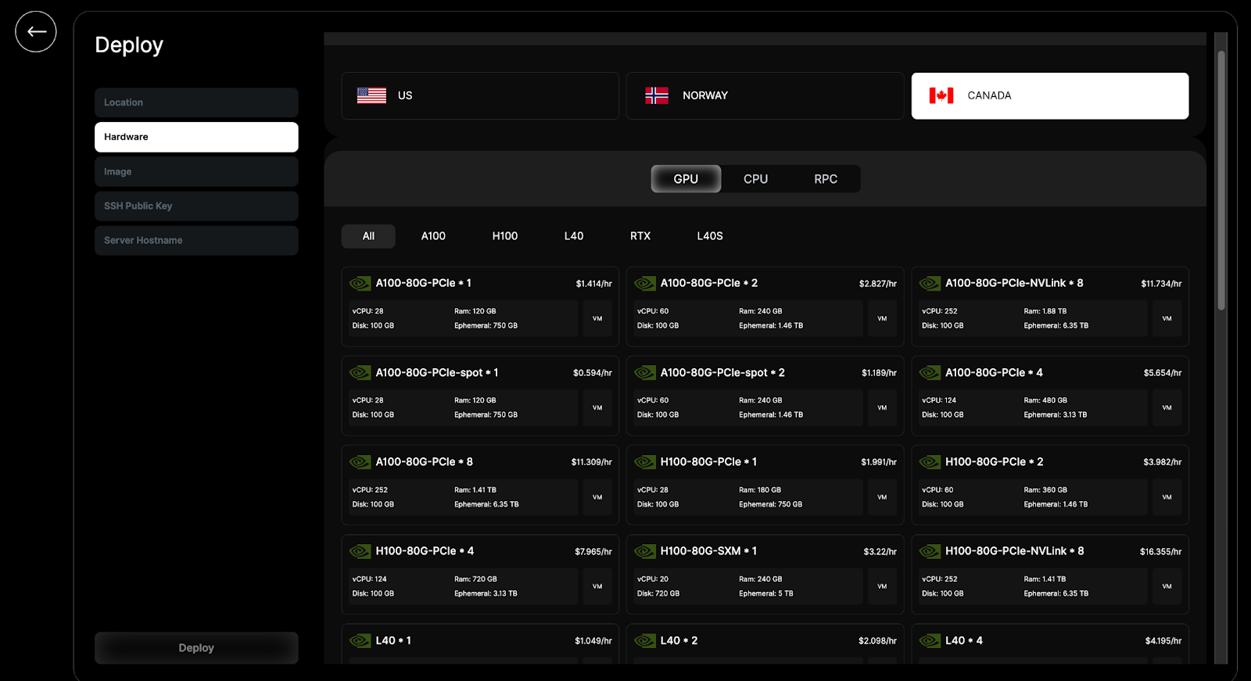Select the A100-80G-PCIe * 4 title
This screenshot has width=1251, height=681.
[994, 373]
